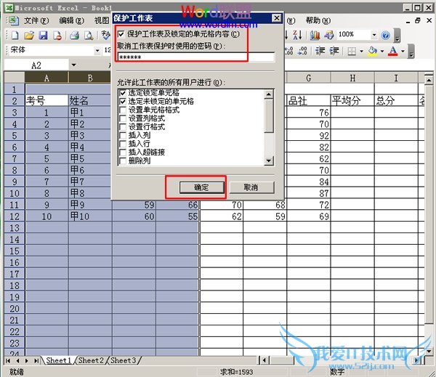436x377 pixels.
Task: Open the 100% zoom dropdown
Action: [x=374, y=35]
